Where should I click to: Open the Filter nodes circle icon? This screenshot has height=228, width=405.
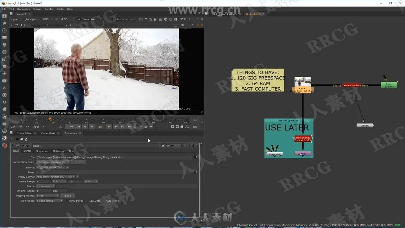click(4, 52)
